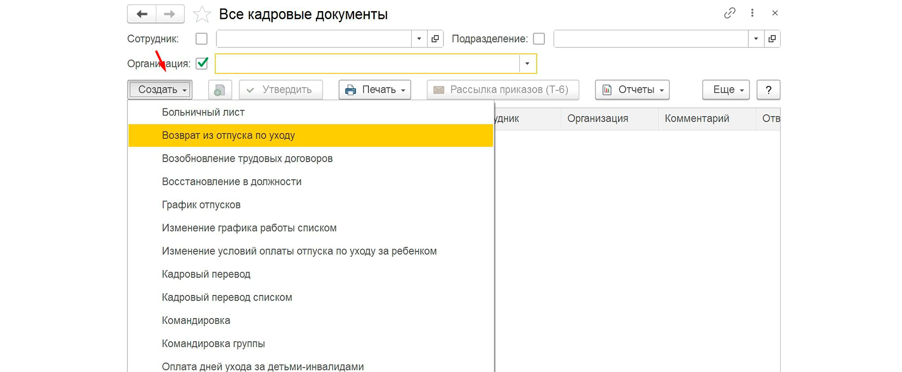The height and width of the screenshot is (372, 902).
Task: Go forward with the right arrow button
Action: click(x=170, y=14)
